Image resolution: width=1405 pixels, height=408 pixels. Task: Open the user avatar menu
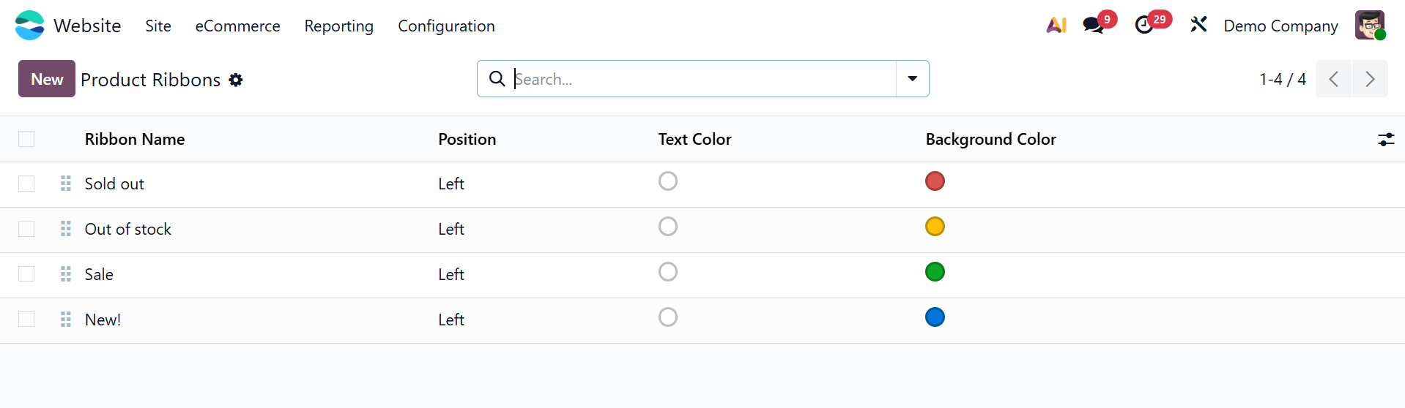[1370, 26]
